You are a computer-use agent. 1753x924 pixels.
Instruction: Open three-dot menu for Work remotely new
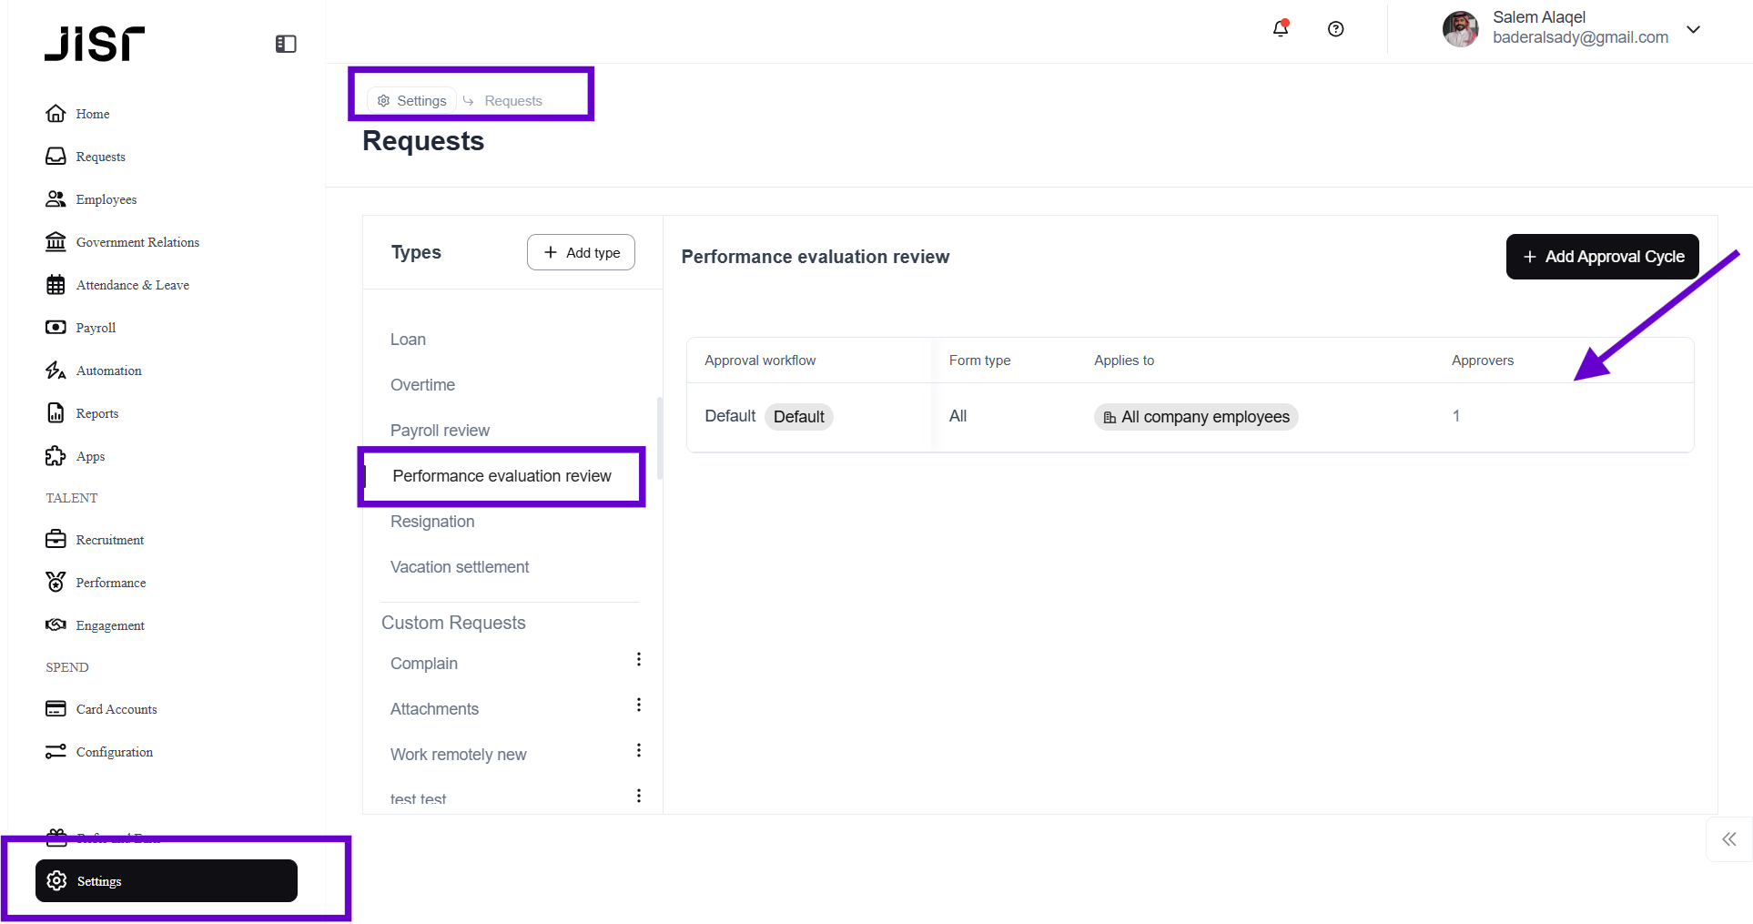click(x=639, y=751)
